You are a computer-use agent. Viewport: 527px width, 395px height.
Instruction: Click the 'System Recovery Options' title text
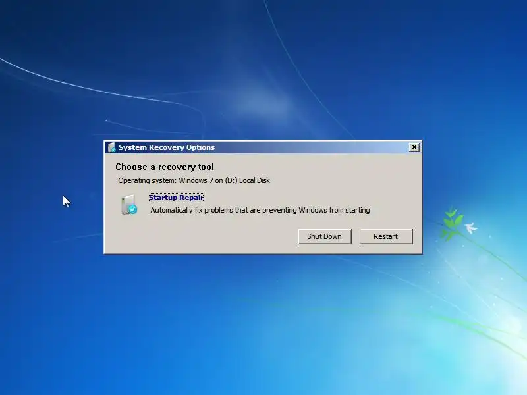click(167, 147)
